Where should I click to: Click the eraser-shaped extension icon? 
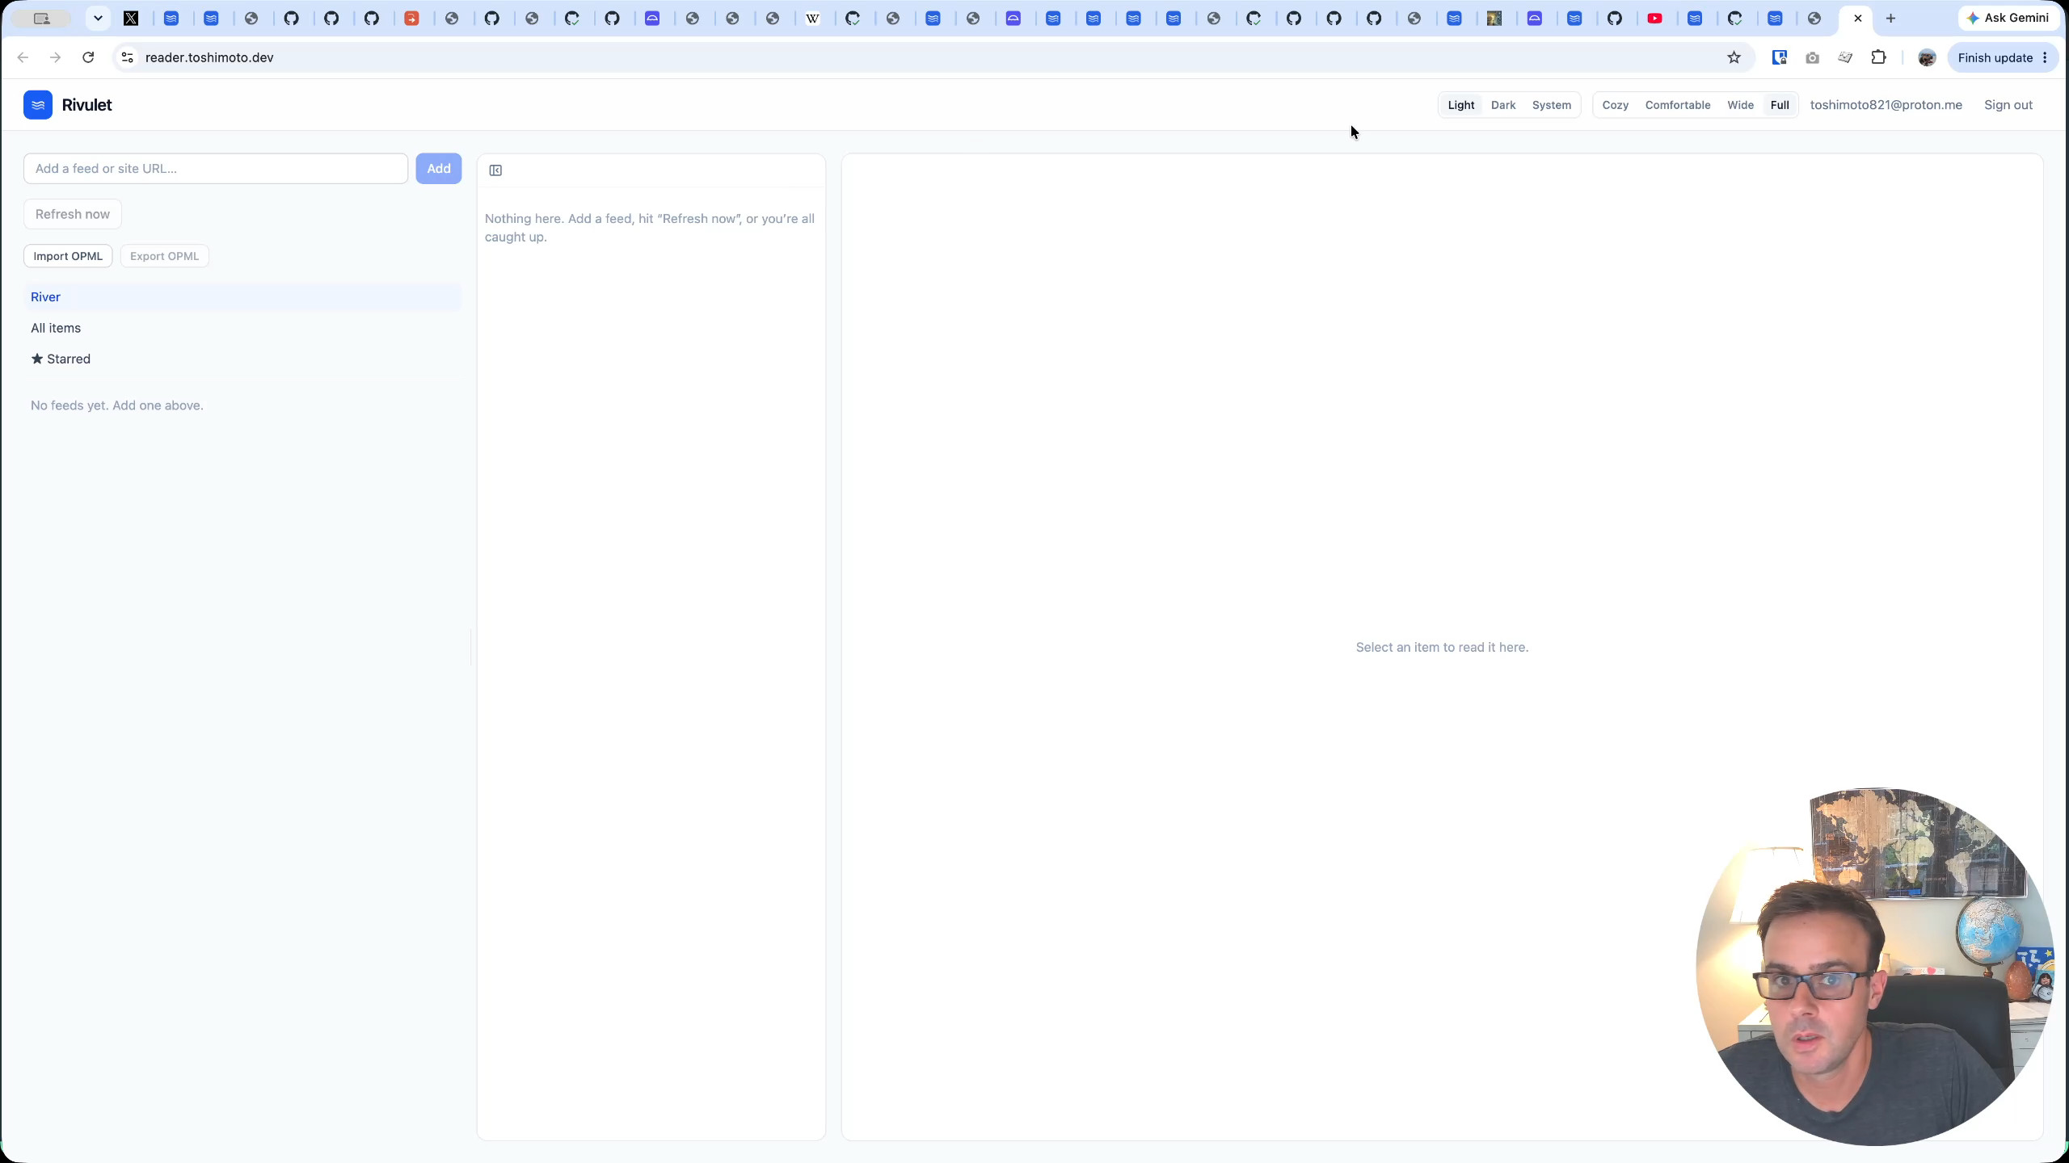[x=1845, y=57]
